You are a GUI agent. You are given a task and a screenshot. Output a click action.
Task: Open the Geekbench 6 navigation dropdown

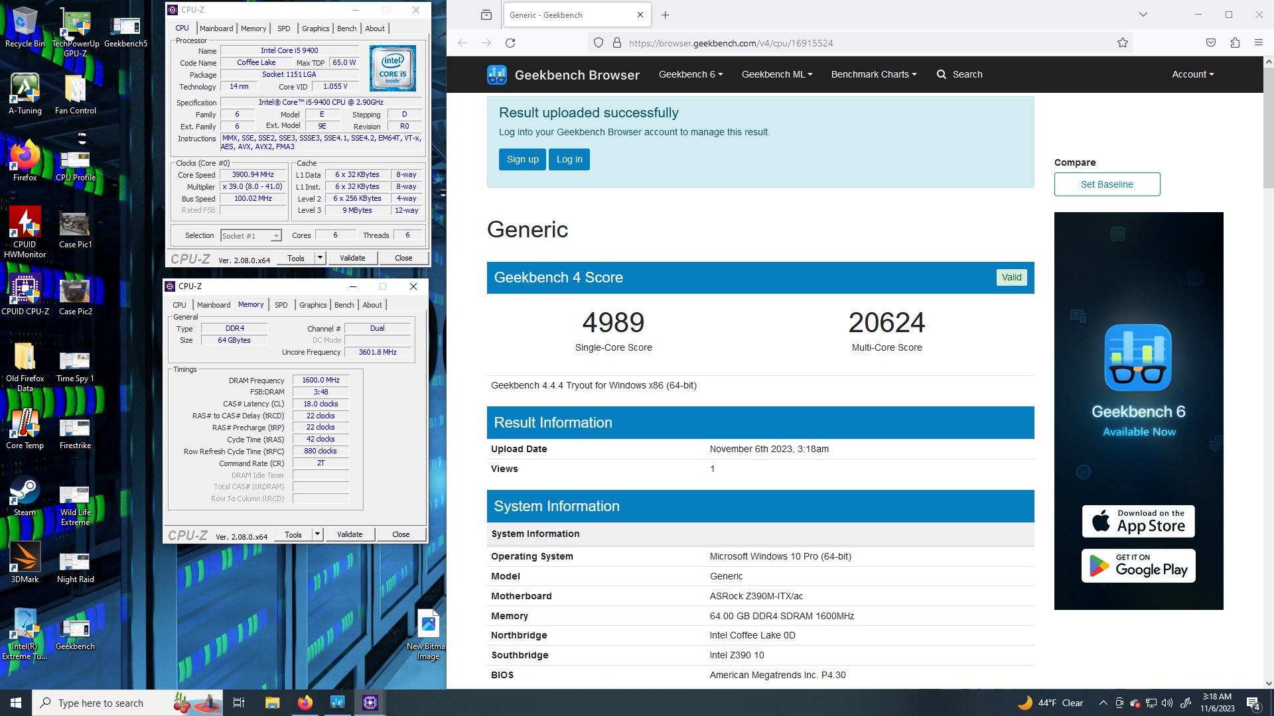click(690, 74)
